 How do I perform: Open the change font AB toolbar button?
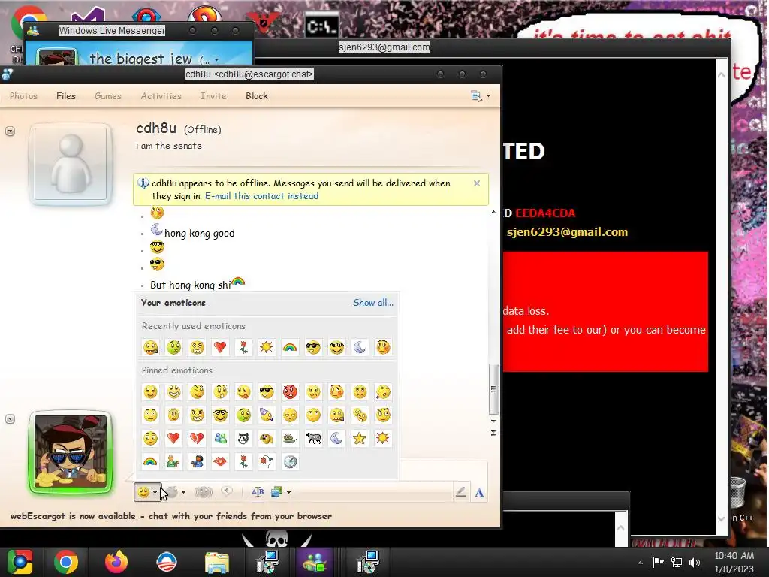(258, 492)
